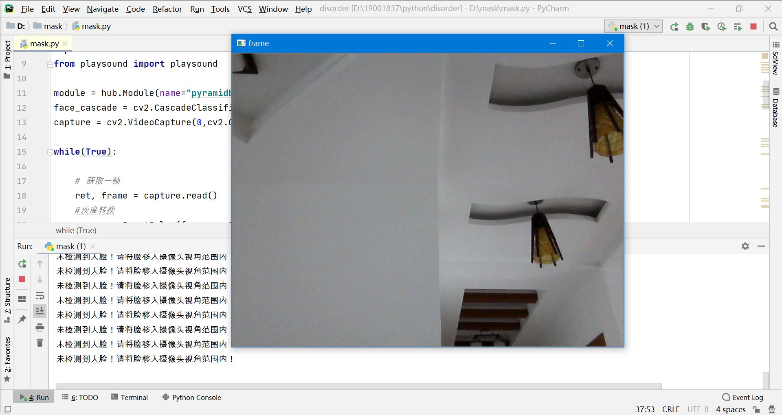Change the 4 spaces indent setting

click(x=731, y=409)
